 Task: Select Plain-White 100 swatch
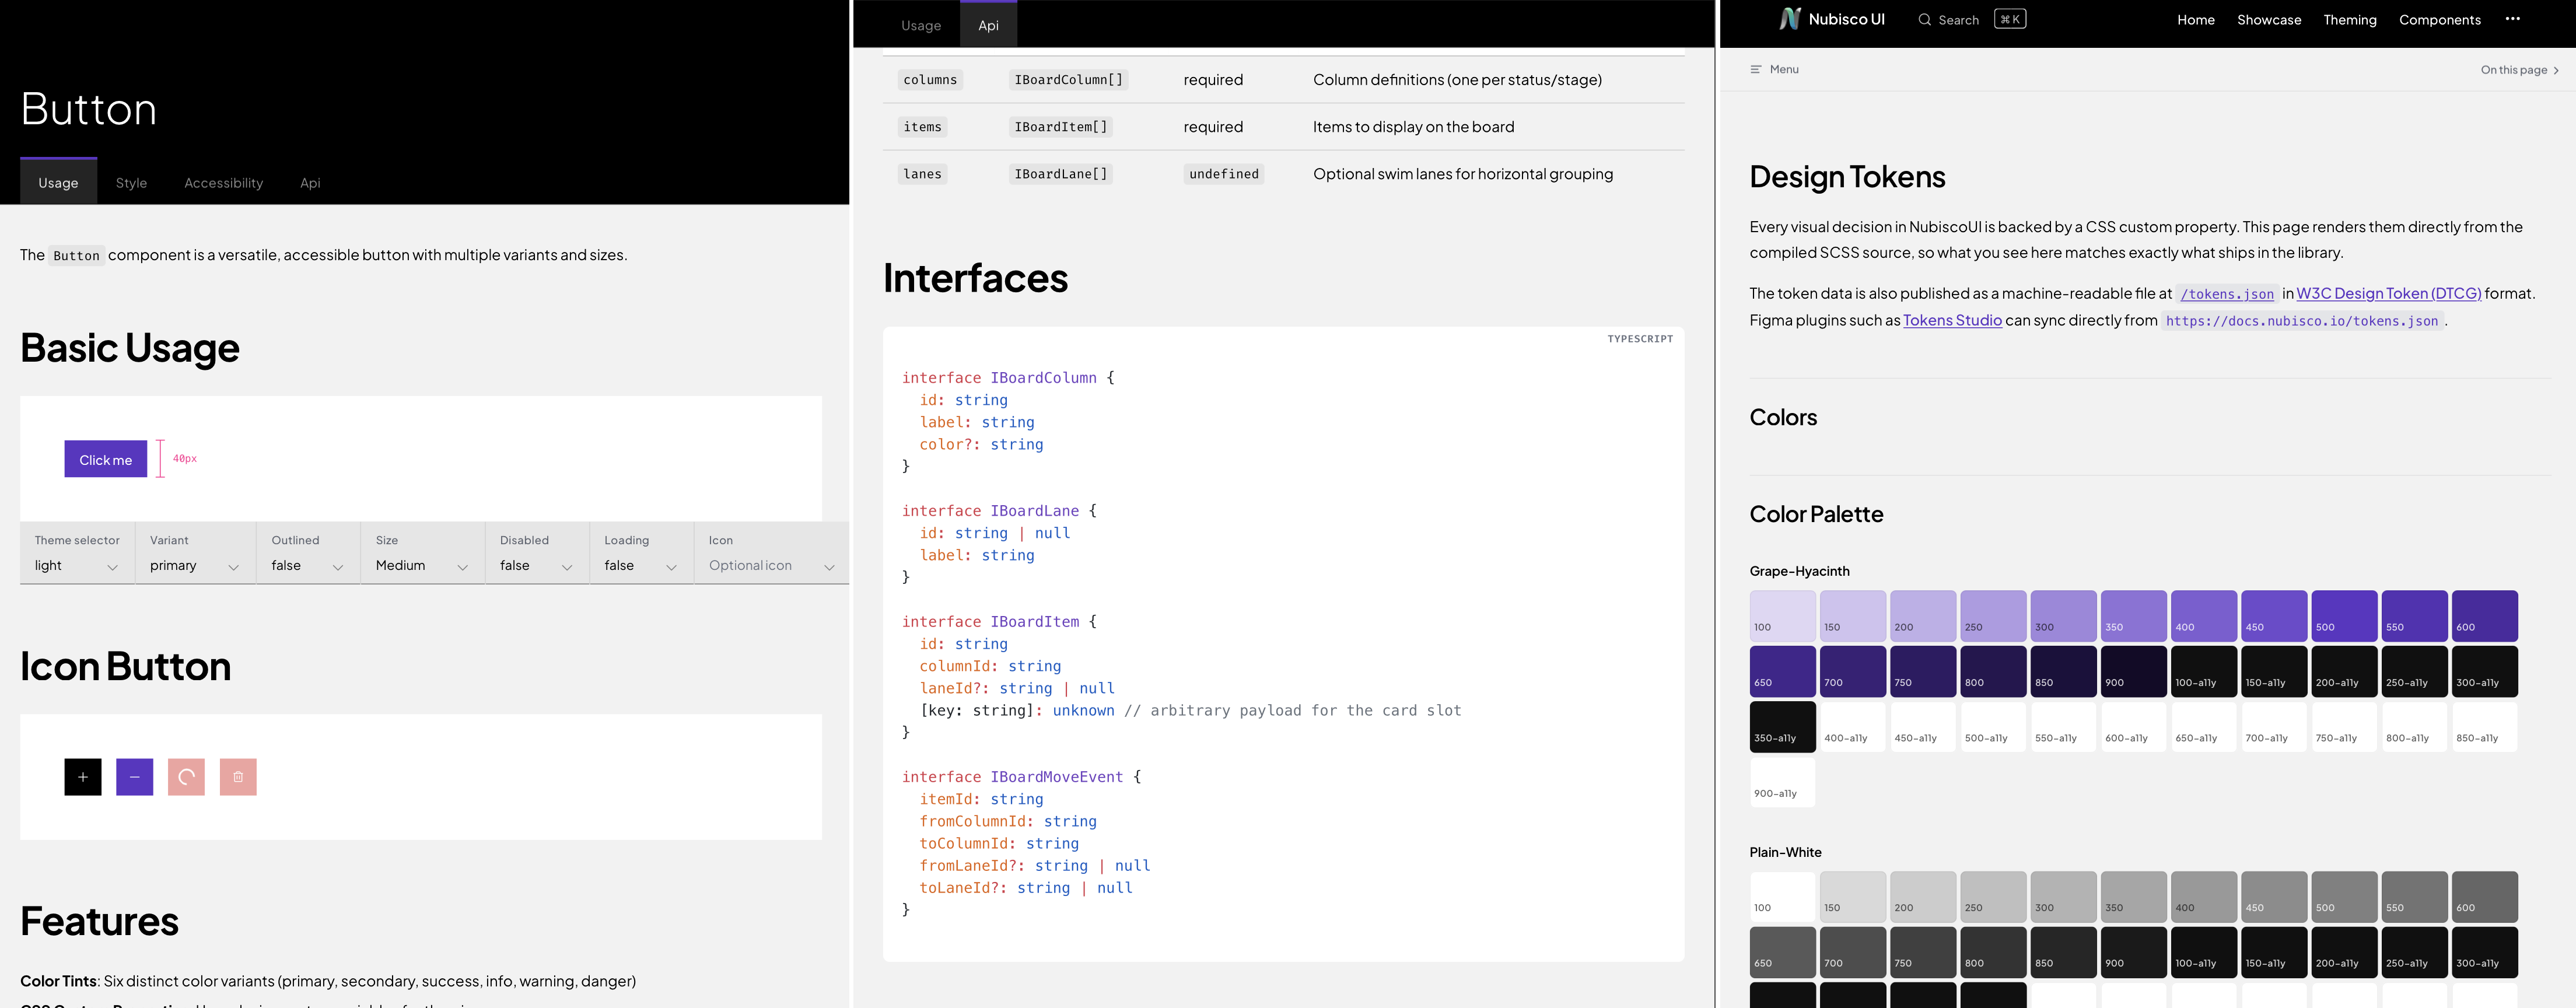(1783, 896)
